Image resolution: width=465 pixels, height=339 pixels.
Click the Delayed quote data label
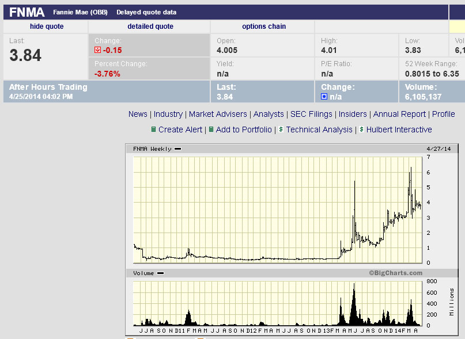pyautogui.click(x=146, y=12)
